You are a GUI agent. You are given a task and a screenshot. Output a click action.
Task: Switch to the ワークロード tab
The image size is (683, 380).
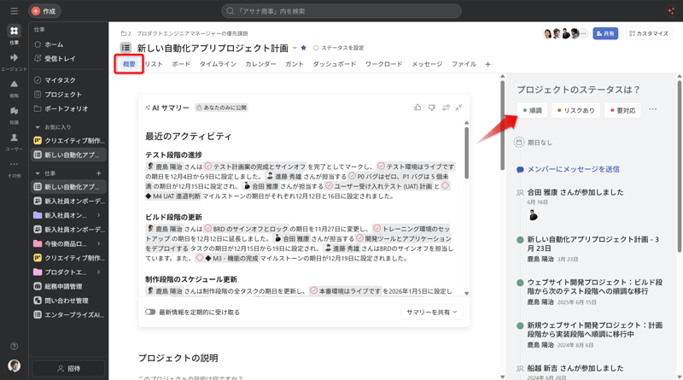tap(383, 64)
